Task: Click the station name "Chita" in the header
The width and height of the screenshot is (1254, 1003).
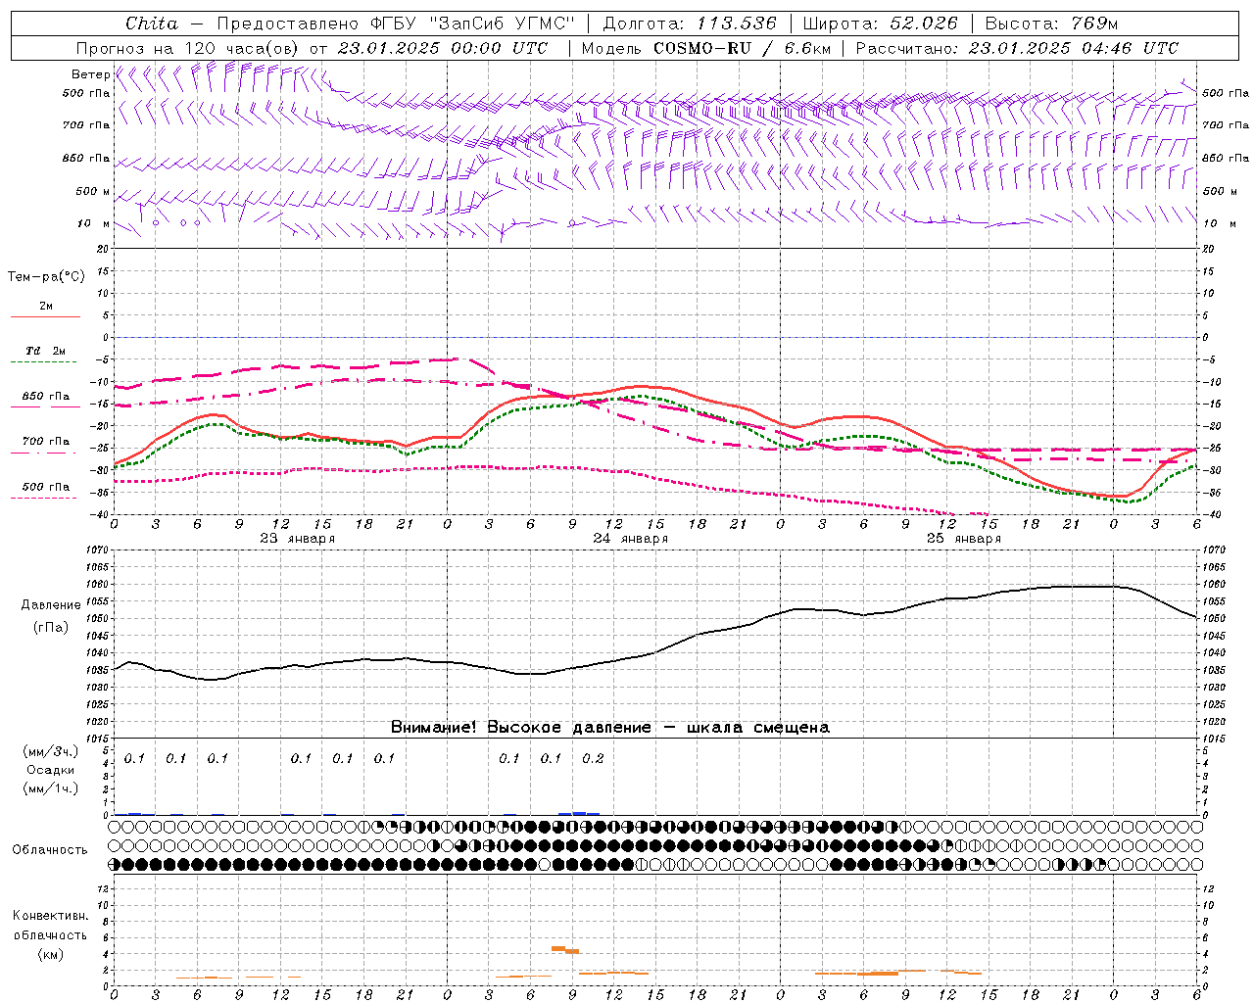Action: tap(152, 24)
